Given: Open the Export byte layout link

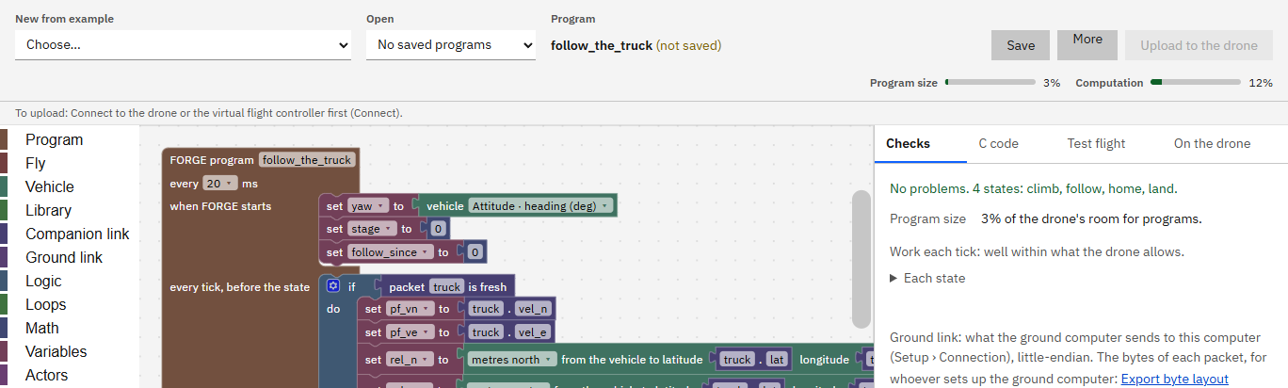Looking at the screenshot, I should tap(1175, 379).
